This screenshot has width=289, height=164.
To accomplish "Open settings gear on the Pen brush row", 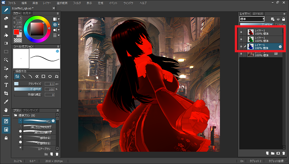I will 53,121.
